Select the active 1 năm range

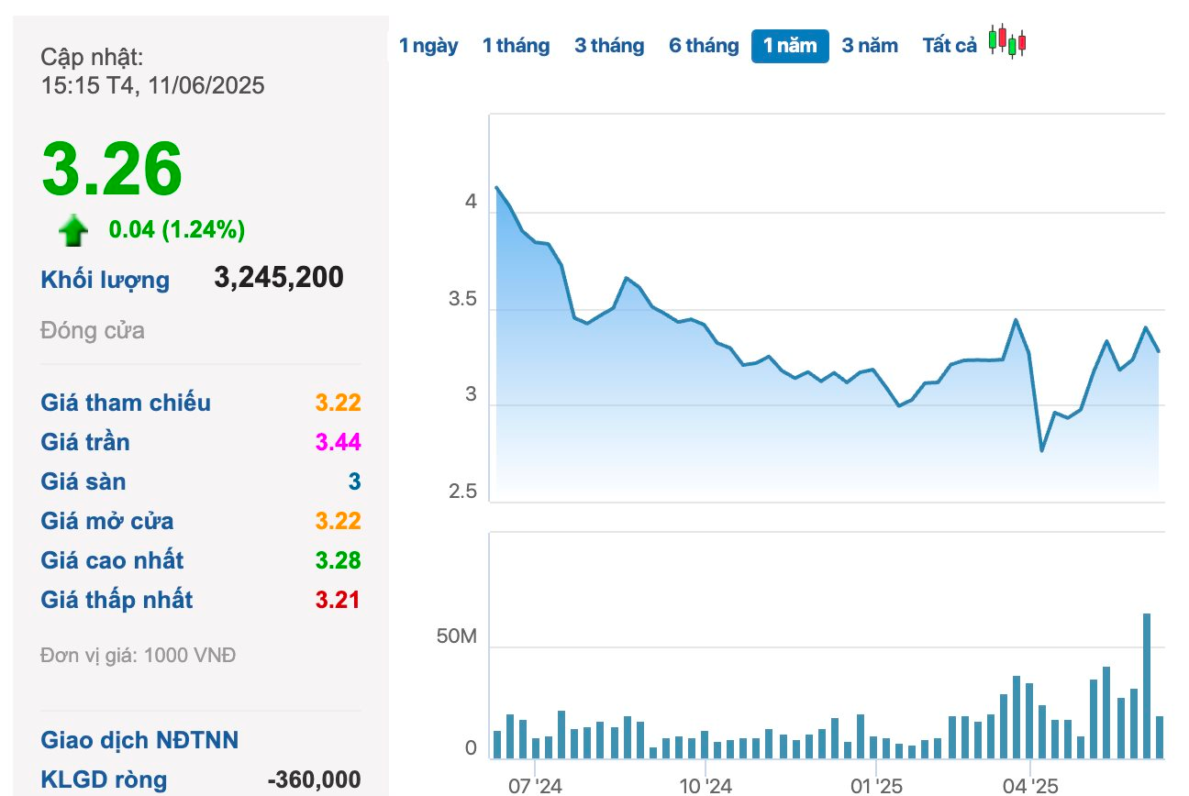tap(790, 46)
